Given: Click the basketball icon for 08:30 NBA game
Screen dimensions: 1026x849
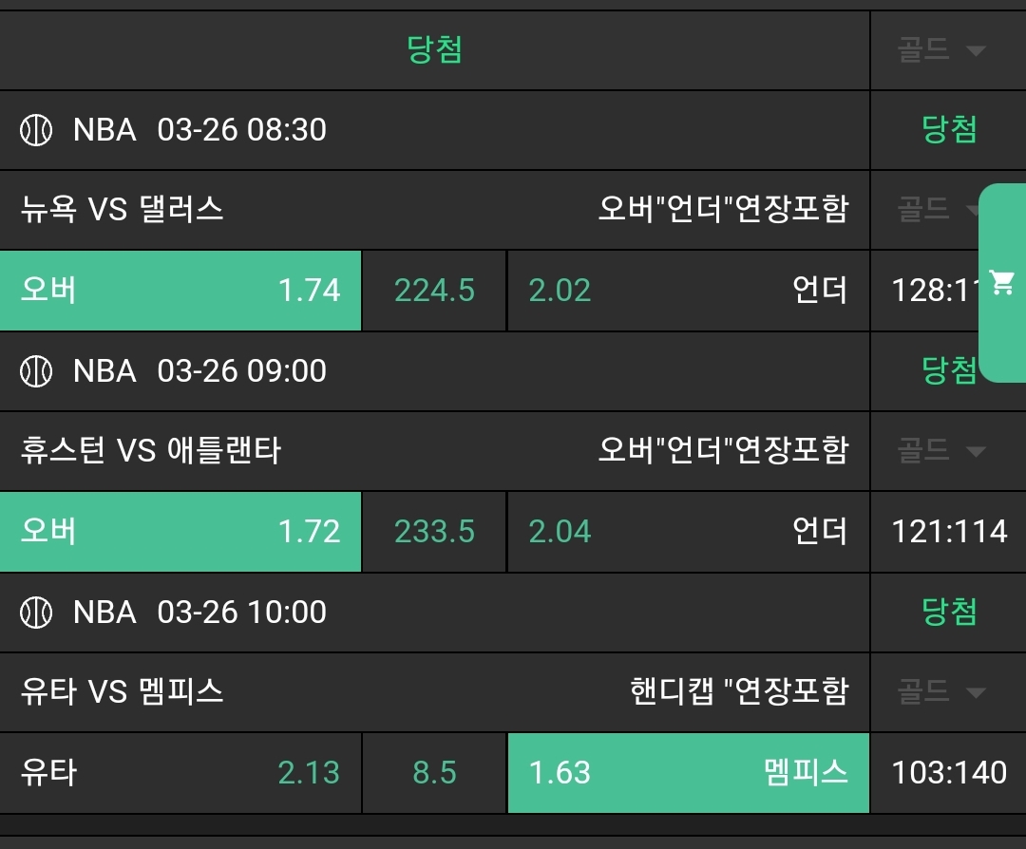Looking at the screenshot, I should click(36, 129).
